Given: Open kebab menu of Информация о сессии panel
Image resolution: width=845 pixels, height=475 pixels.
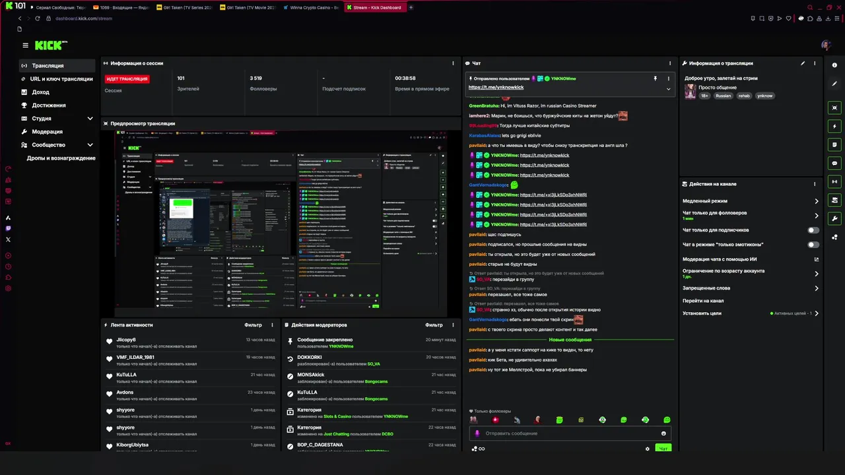Looking at the screenshot, I should (x=453, y=63).
